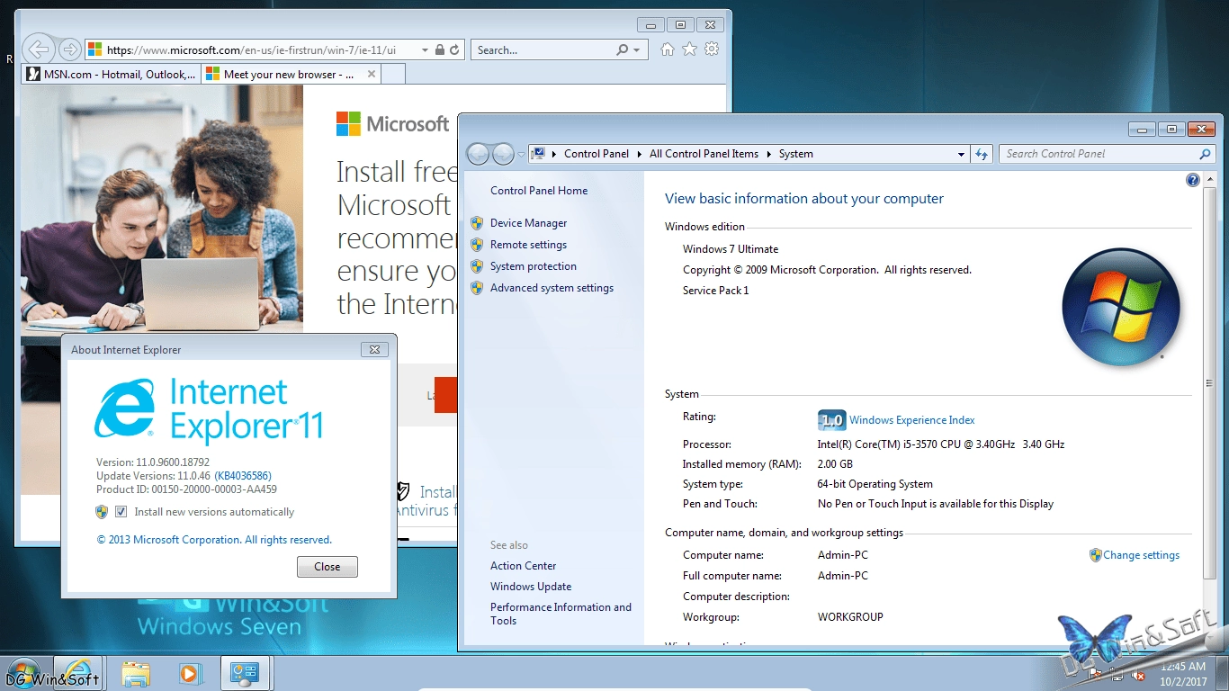This screenshot has height=691, width=1229.
Task: Click the System breadcrumb item
Action: coord(795,154)
